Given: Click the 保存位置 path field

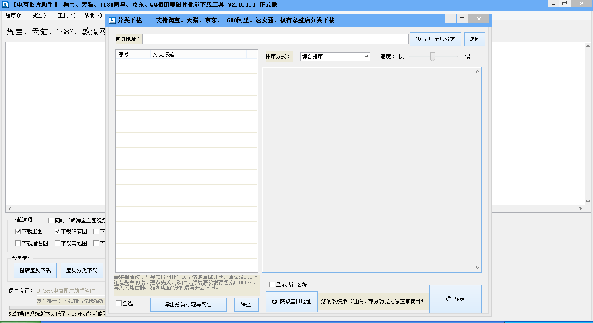Looking at the screenshot, I should [71, 291].
